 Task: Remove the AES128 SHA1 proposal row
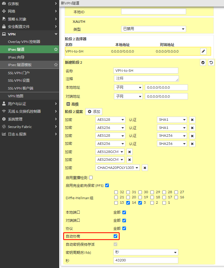click(192, 120)
